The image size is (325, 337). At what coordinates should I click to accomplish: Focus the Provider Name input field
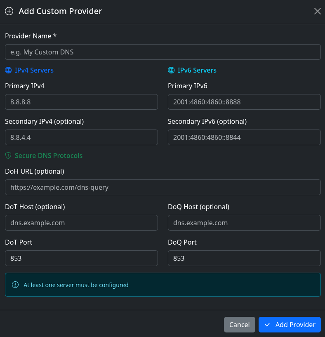click(x=163, y=52)
